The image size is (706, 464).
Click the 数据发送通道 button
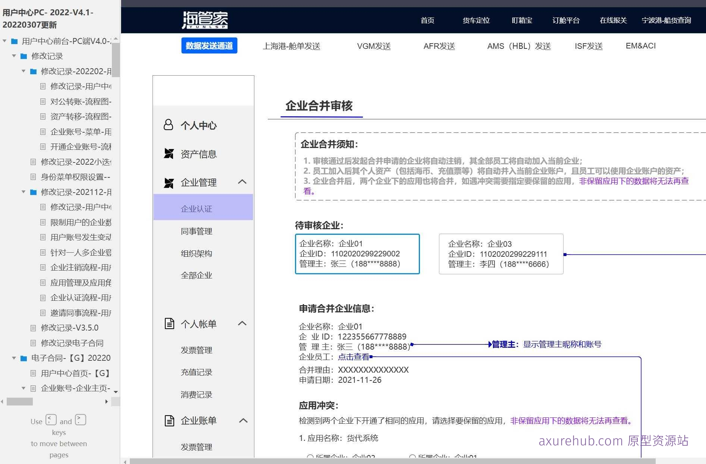click(209, 45)
